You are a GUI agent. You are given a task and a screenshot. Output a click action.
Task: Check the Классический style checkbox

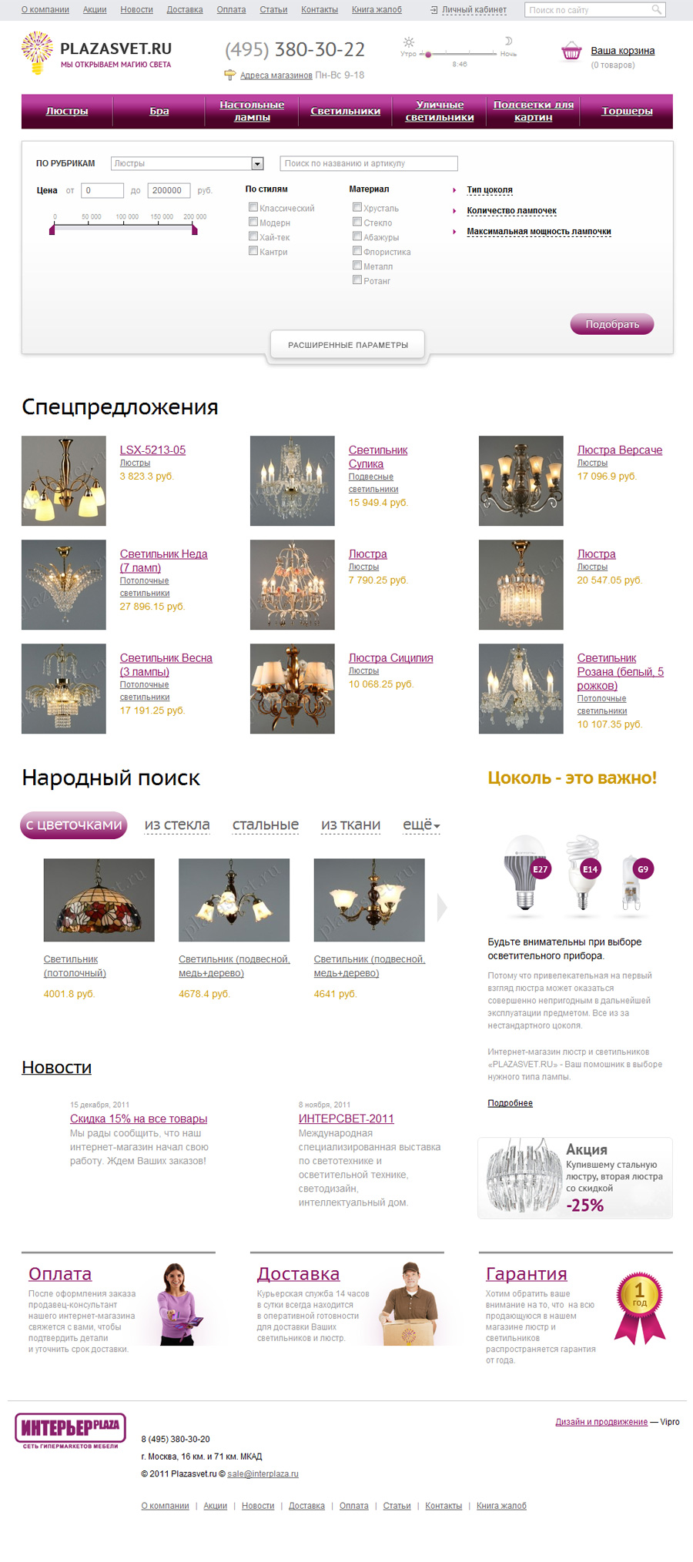click(x=253, y=207)
